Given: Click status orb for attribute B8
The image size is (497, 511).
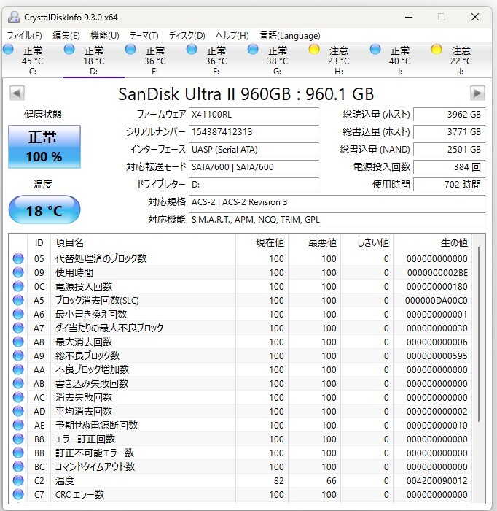Looking at the screenshot, I should pos(18,439).
